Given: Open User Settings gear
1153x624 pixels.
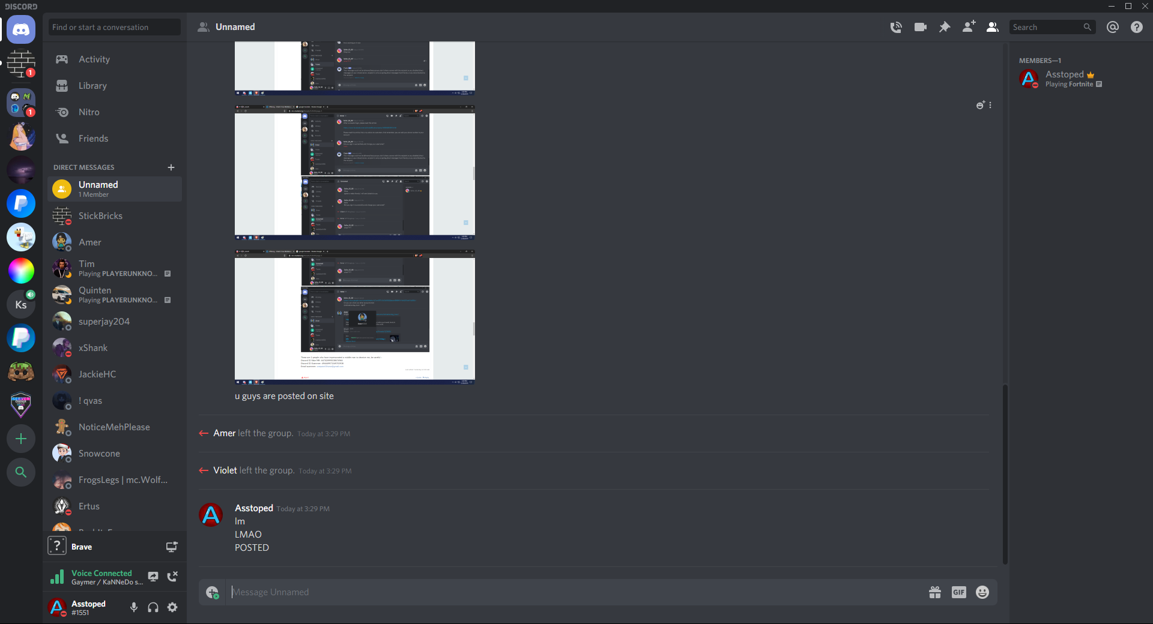Looking at the screenshot, I should pos(172,607).
